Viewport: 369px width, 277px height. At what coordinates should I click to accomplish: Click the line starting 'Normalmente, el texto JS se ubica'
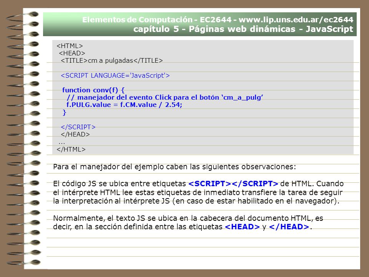188,219
